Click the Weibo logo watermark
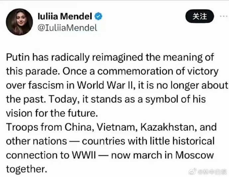Image resolution: width=229 pixels, height=177 pixels. tap(192, 171)
